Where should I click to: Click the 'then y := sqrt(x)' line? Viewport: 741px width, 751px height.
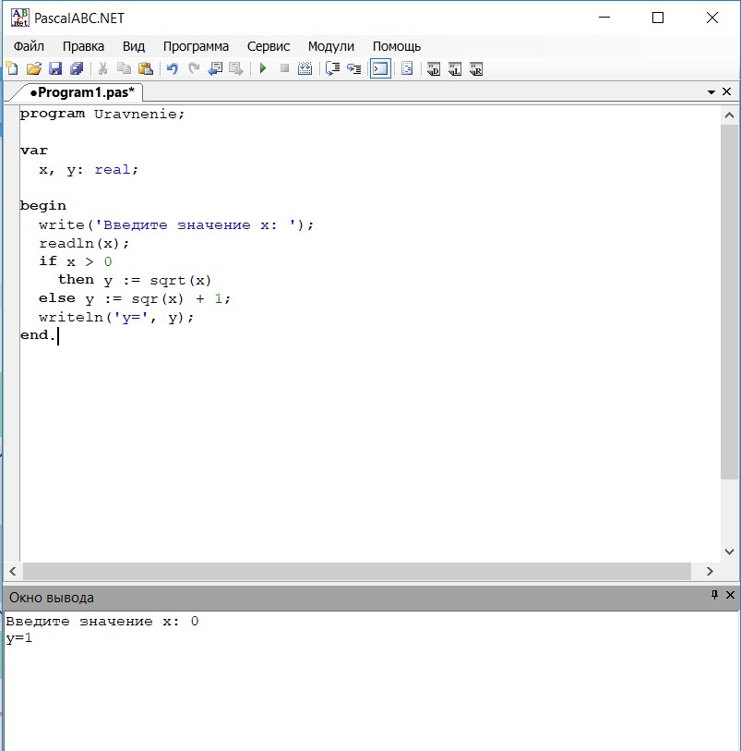pyautogui.click(x=135, y=280)
